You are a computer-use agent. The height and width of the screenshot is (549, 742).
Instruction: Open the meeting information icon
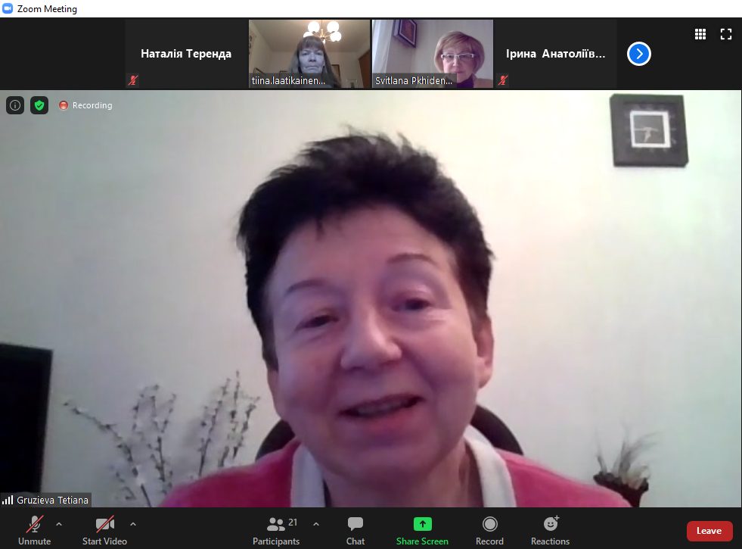[15, 105]
